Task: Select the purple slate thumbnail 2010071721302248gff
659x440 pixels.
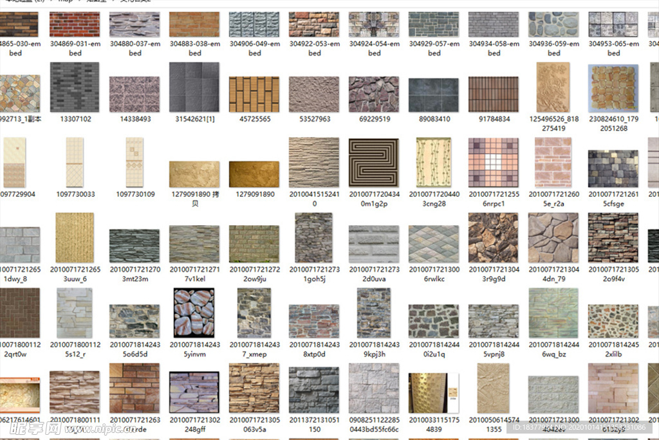Action: pos(194,392)
